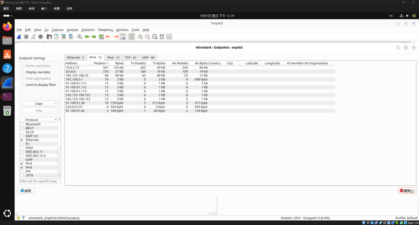Open the Analyze menu

(x=72, y=30)
